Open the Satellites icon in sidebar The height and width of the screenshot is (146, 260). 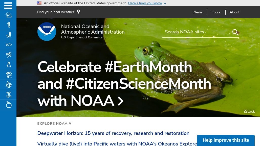(x=9, y=55)
